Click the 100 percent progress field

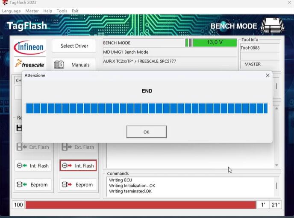coord(18,205)
